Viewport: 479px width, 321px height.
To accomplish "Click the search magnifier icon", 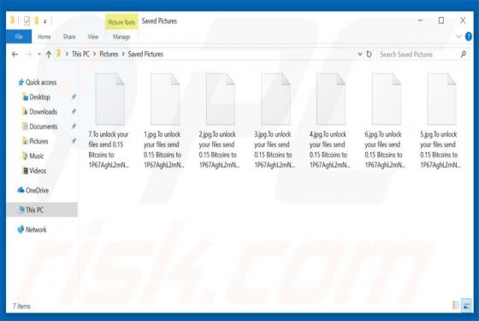I will (x=464, y=55).
